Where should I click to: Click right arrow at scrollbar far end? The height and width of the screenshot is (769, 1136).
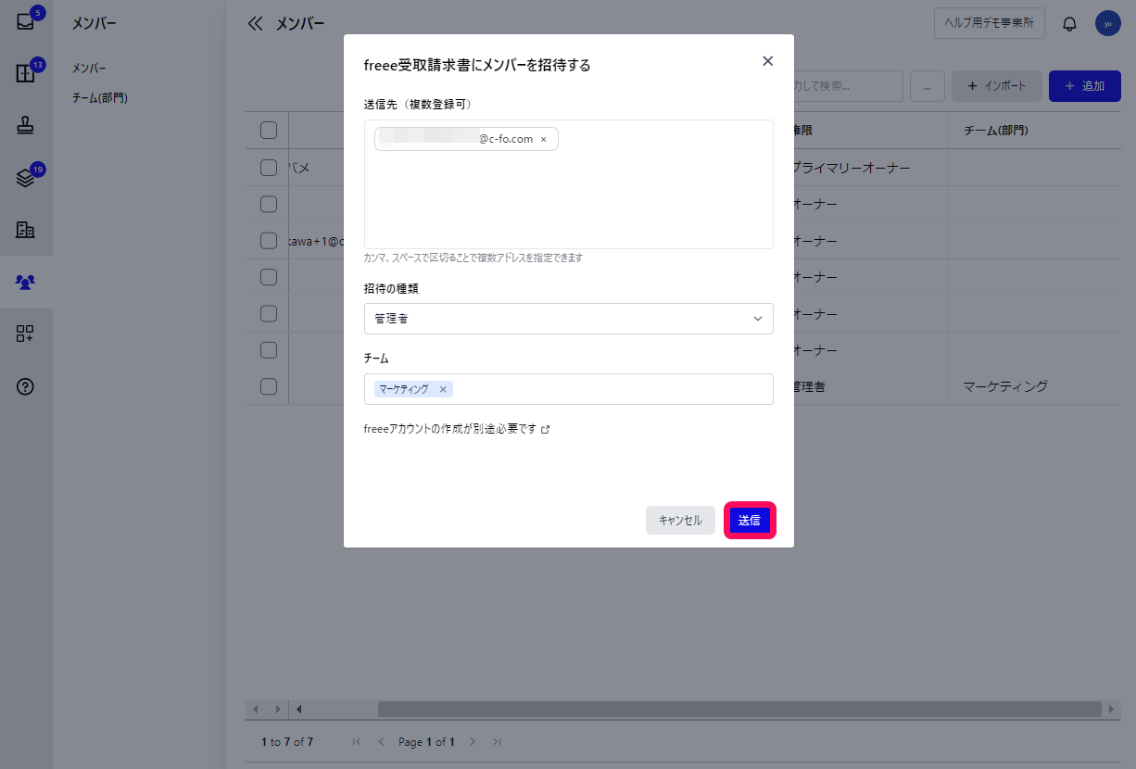tap(1111, 709)
